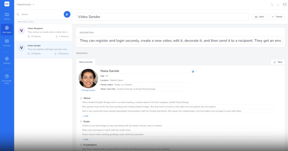
Task: Click the 'Showing 2 users' label
Action: tap(26, 22)
